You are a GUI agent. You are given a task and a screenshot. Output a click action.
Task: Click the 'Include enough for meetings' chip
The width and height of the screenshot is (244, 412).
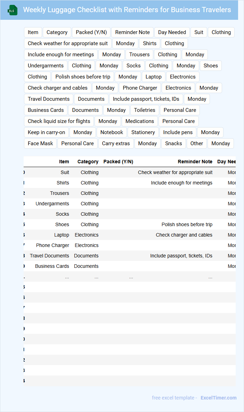click(x=61, y=55)
